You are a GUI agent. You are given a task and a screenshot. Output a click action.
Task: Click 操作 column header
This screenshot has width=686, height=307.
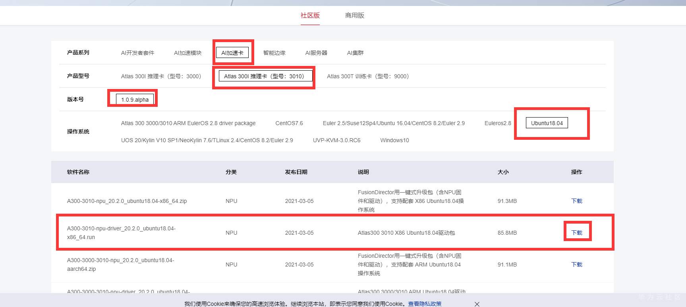tap(577, 172)
